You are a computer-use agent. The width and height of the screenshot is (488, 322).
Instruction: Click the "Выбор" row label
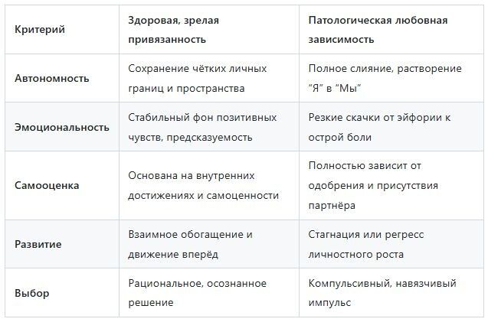(31, 293)
